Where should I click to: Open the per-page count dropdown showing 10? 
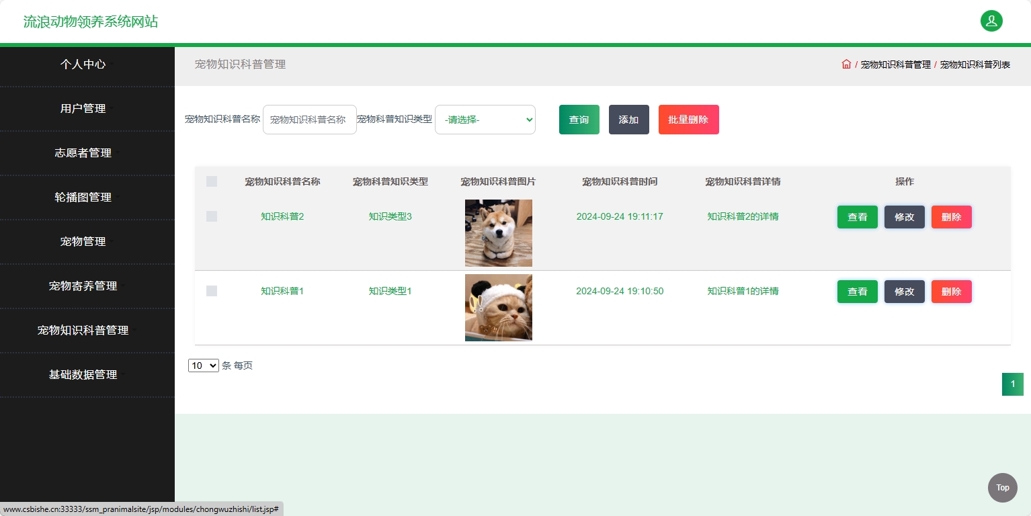tap(203, 365)
